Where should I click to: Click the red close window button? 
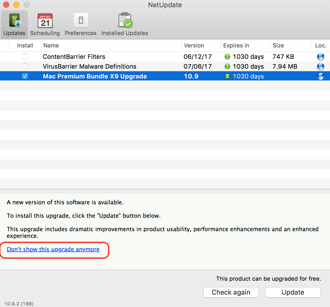(x=6, y=5)
